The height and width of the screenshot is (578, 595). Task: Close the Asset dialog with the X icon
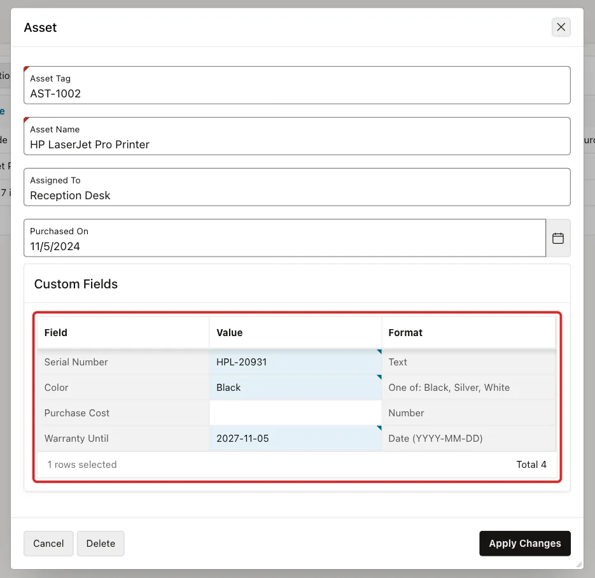[x=561, y=27]
